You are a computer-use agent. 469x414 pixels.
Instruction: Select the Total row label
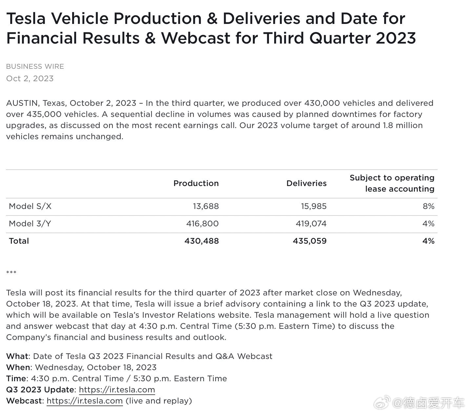(x=19, y=241)
